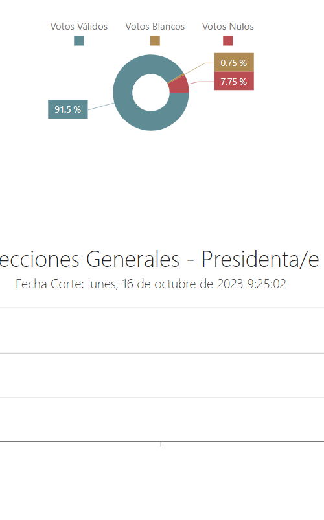The height and width of the screenshot is (520, 324).
Task: Toggle the Votos Nulos red legend marker
Action: [x=227, y=41]
